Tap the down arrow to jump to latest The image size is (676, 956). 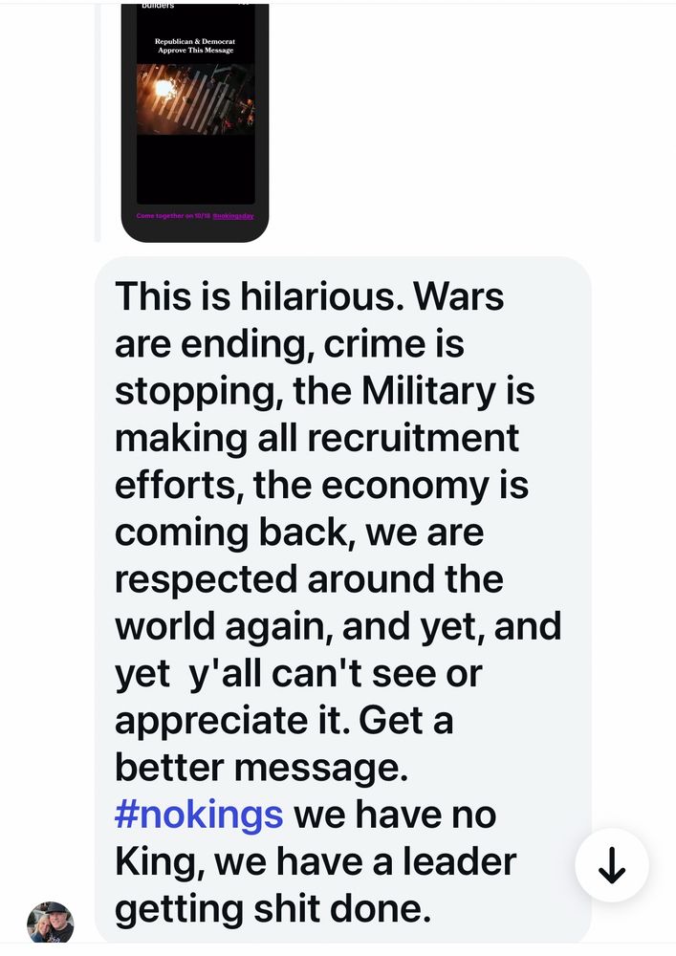click(x=611, y=865)
